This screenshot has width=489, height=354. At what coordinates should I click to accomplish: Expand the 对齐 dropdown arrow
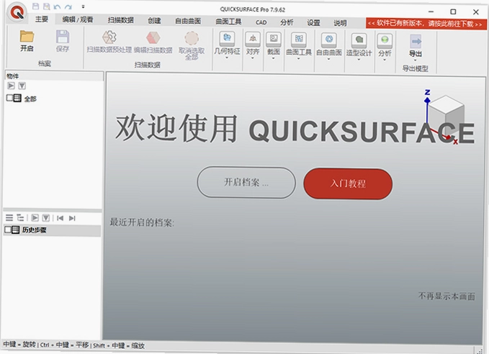253,58
